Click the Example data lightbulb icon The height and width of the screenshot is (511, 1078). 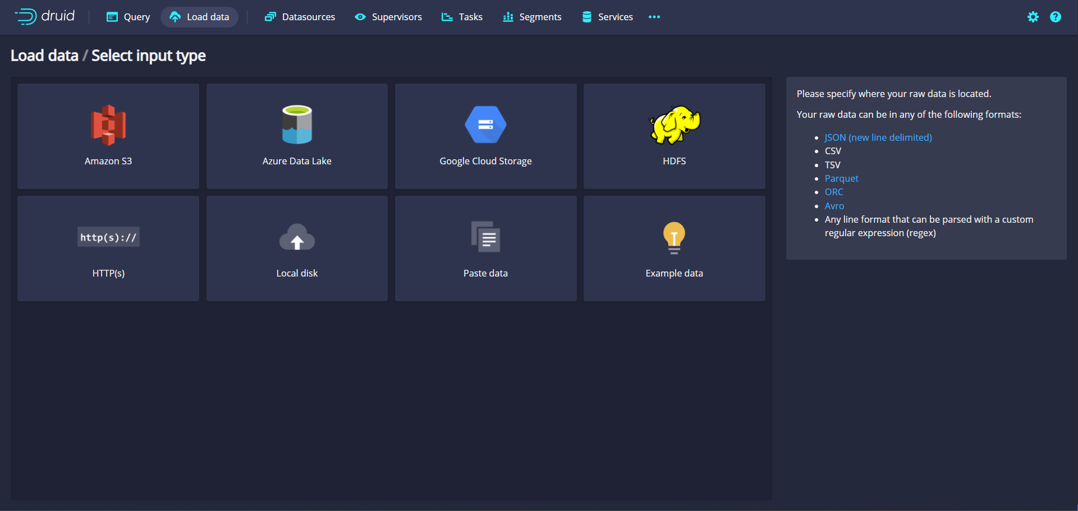pyautogui.click(x=674, y=238)
